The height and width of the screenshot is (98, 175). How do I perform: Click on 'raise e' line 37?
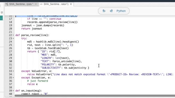(32, 84)
